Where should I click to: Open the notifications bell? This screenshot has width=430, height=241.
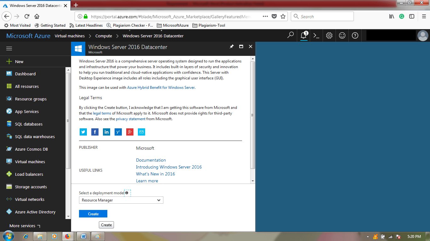[303, 35]
